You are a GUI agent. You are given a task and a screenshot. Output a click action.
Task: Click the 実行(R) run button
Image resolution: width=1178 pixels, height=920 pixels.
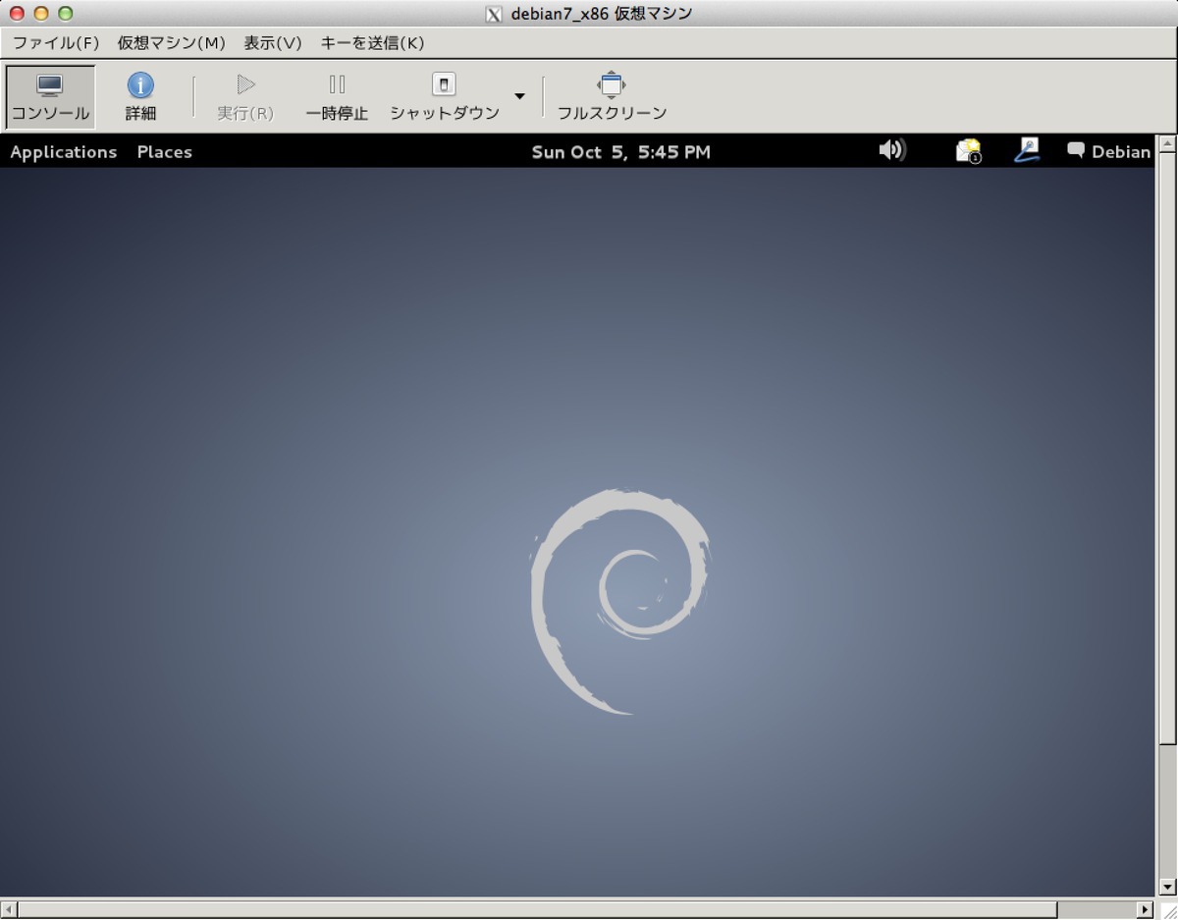pos(245,97)
